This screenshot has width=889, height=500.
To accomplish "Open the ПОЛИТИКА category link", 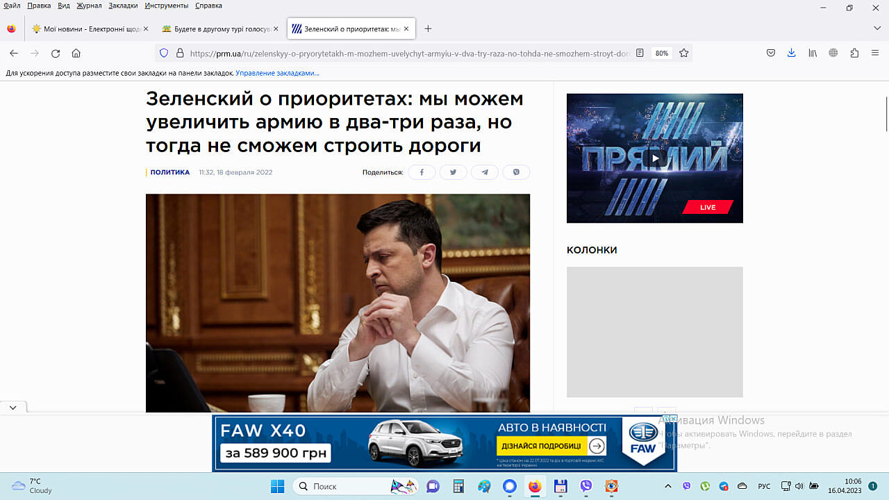I will pyautogui.click(x=169, y=172).
